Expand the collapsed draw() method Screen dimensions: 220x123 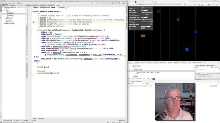[x=46, y=67]
